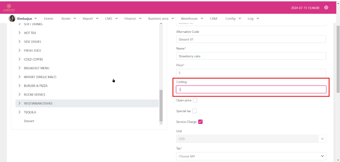Open the Finance menu
This screenshot has width=340, height=162.
pos(133,19)
